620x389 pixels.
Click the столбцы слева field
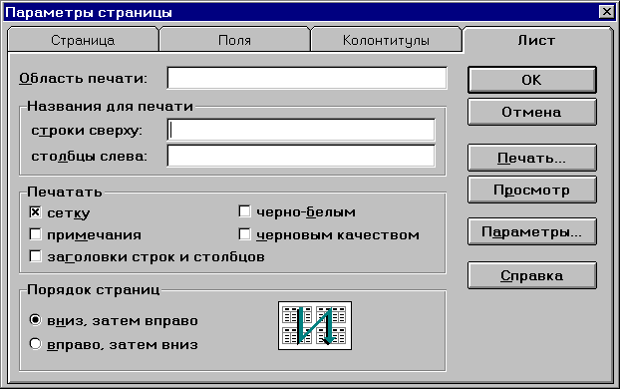point(301,156)
